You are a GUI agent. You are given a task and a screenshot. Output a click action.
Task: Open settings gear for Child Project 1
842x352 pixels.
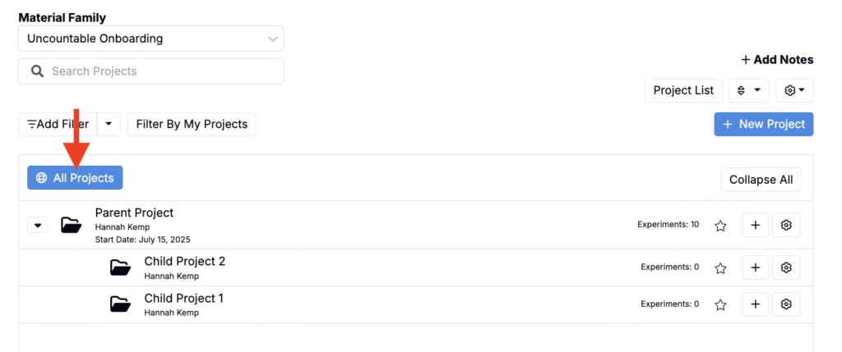point(786,304)
